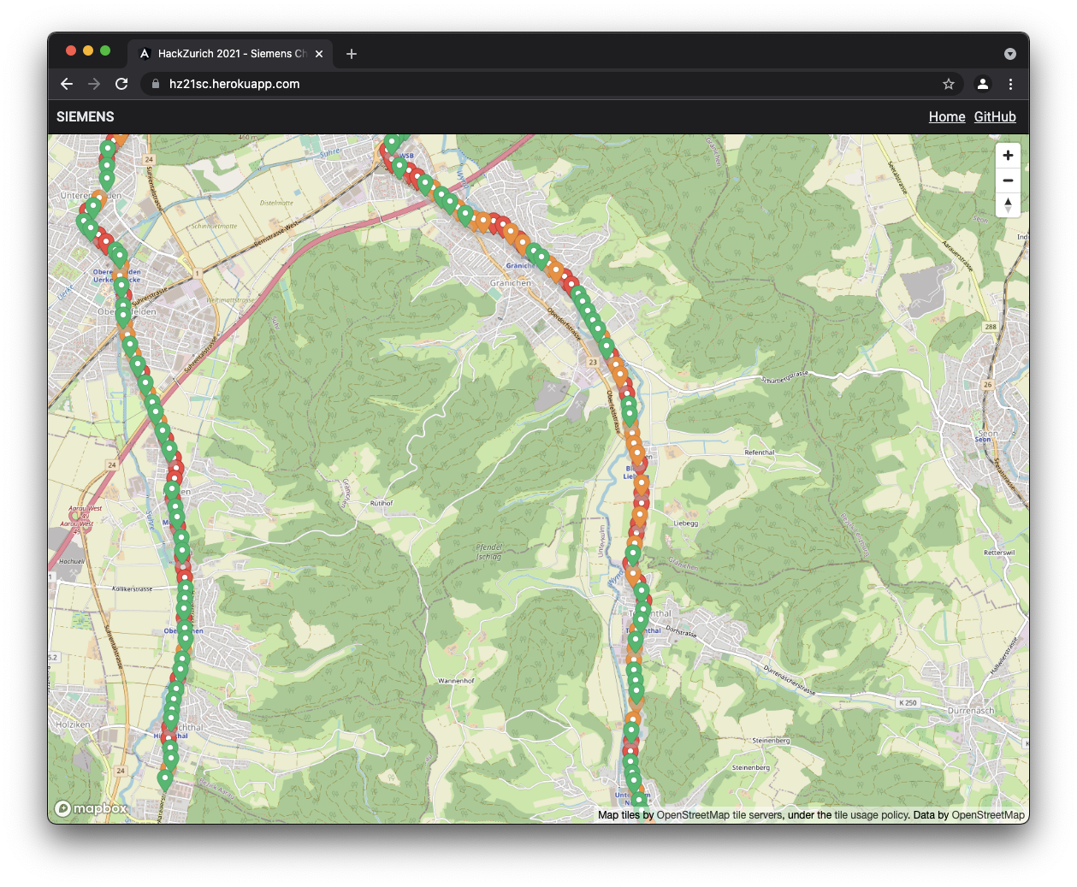1077x887 pixels.
Task: Reset map bearing with compass button
Action: click(1008, 205)
